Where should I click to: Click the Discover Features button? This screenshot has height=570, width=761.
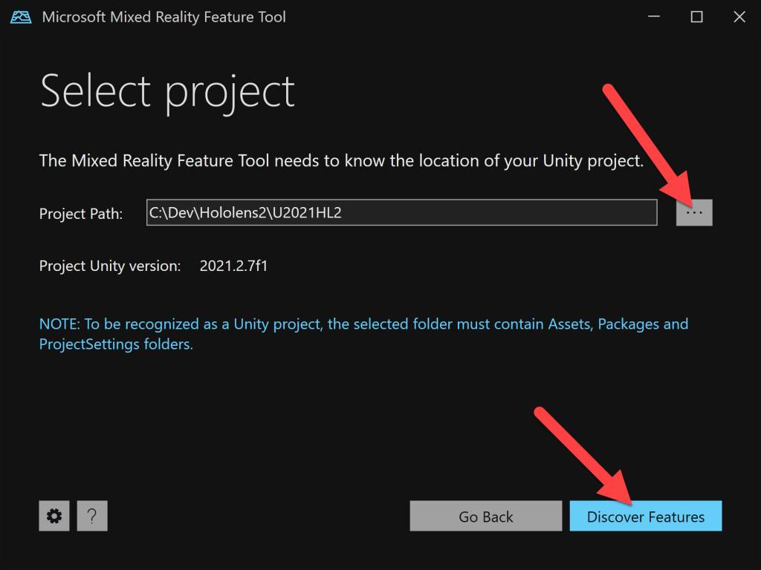tap(646, 516)
